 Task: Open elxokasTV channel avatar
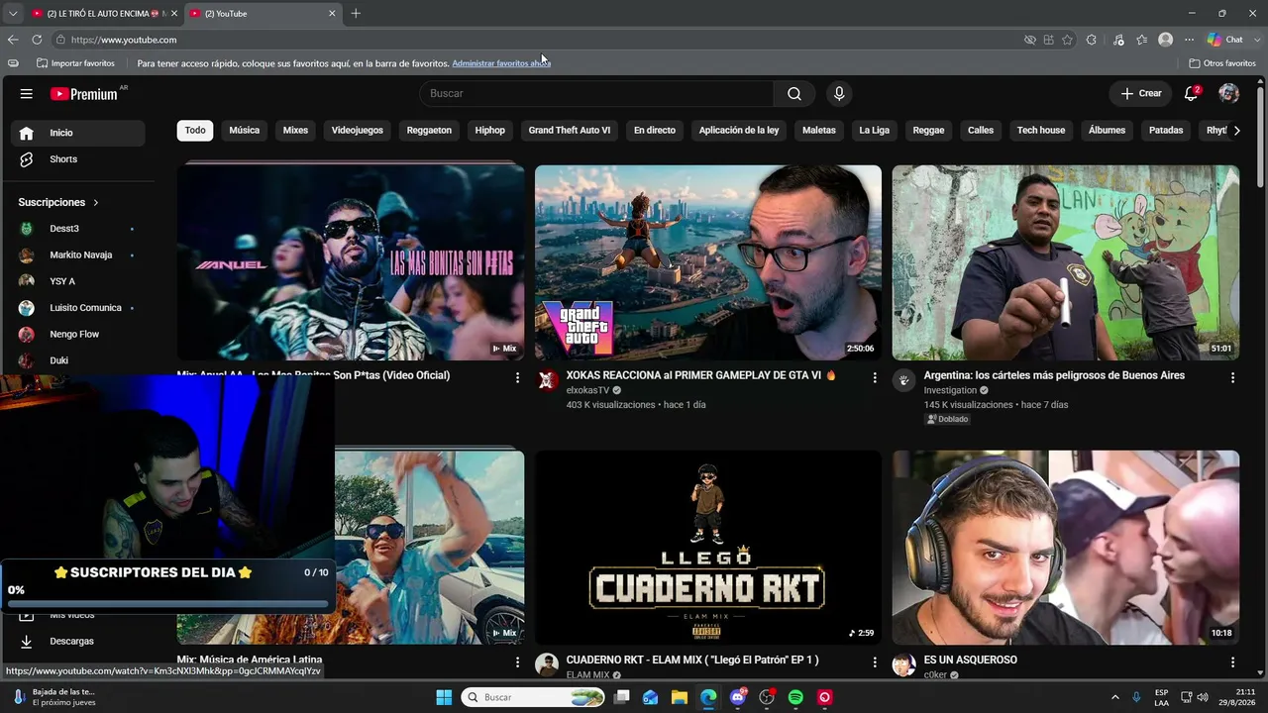547,381
